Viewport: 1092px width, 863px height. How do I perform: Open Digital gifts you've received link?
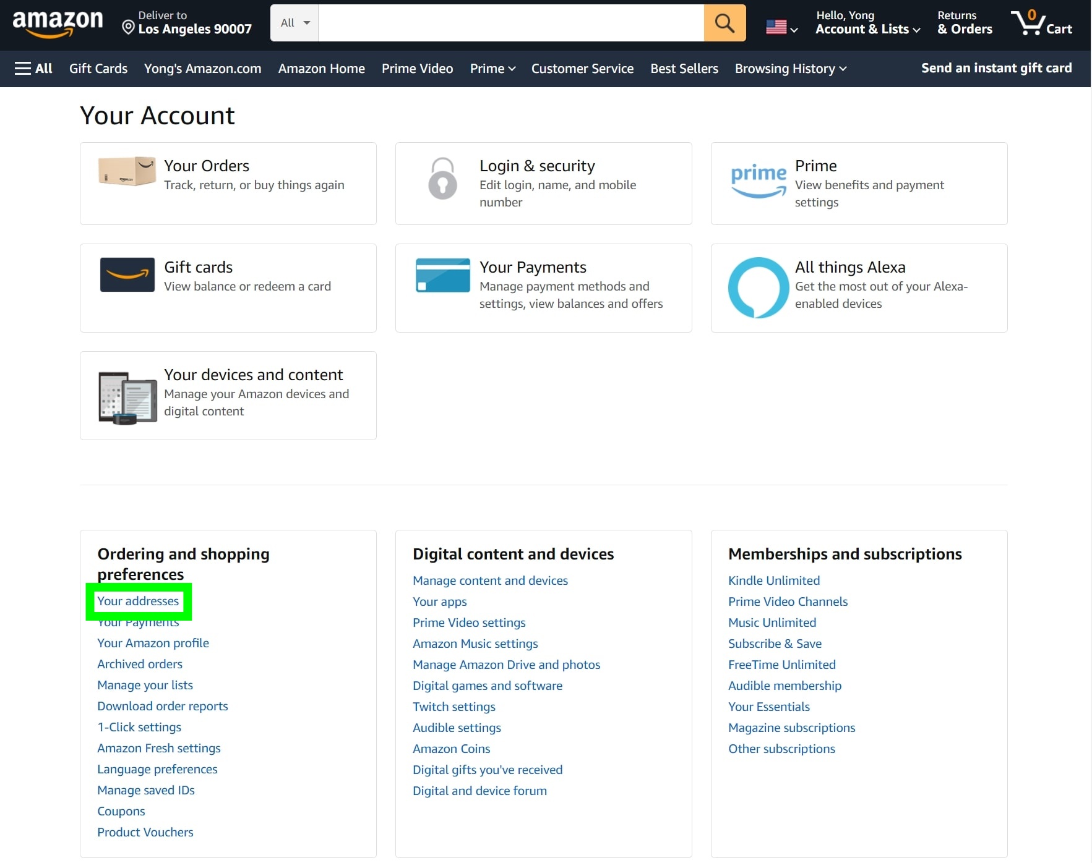click(488, 770)
